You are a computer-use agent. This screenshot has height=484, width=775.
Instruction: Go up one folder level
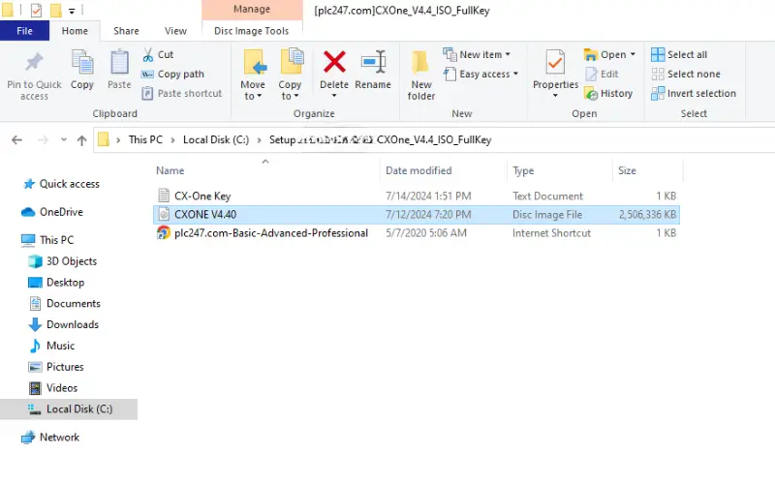(82, 140)
